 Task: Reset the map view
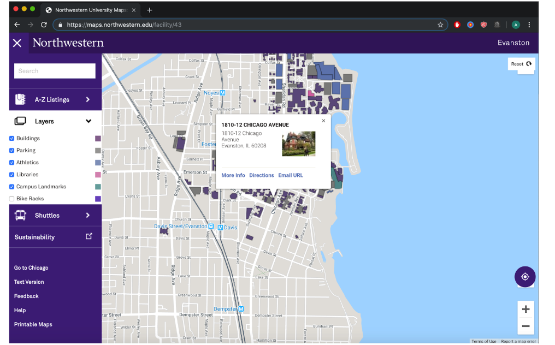click(x=521, y=64)
